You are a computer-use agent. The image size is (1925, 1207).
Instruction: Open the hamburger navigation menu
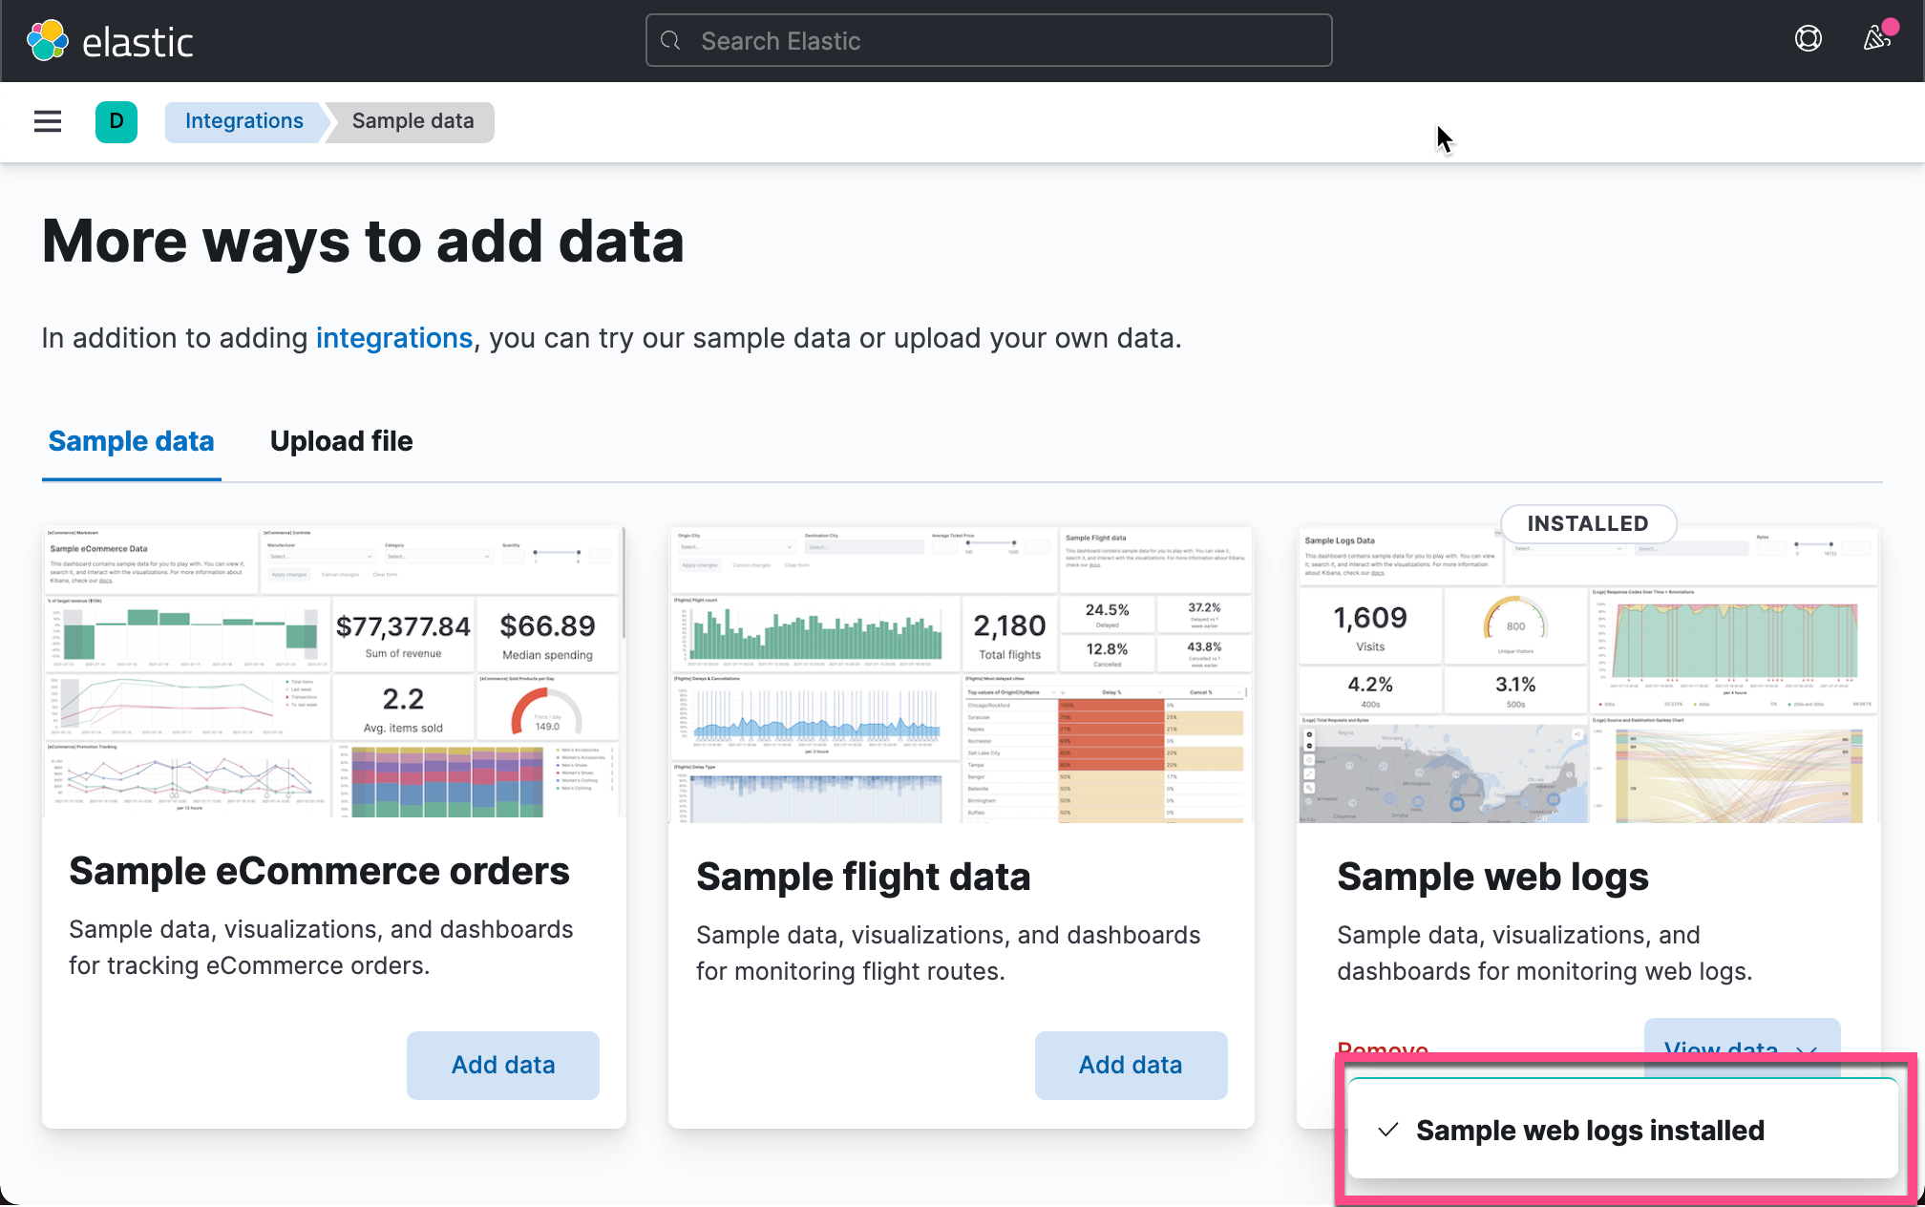[47, 121]
